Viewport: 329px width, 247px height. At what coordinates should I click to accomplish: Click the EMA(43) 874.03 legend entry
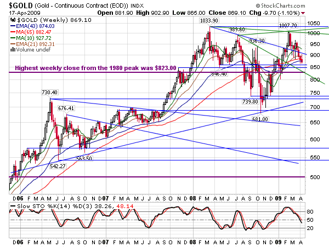pyautogui.click(x=35, y=26)
